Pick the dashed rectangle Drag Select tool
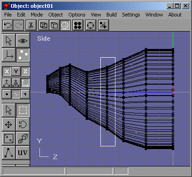 click(x=23, y=110)
